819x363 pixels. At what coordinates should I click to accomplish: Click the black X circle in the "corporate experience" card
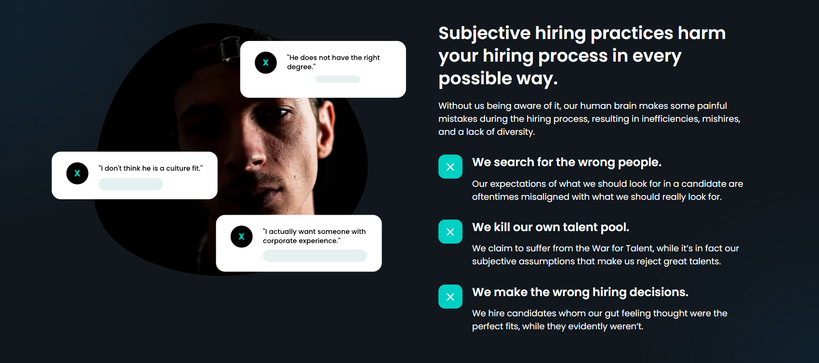[x=241, y=236]
